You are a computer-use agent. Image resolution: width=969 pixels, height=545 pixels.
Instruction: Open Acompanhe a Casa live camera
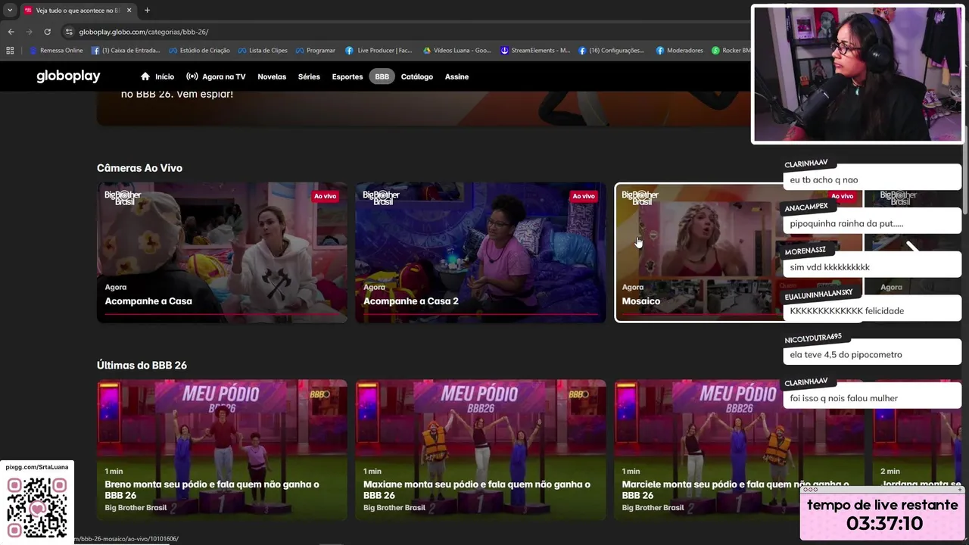pyautogui.click(x=222, y=252)
